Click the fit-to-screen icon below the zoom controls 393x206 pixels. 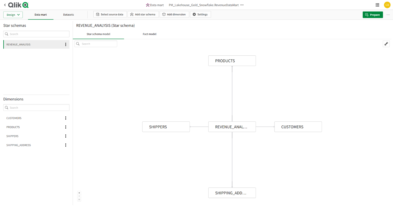click(x=79, y=199)
